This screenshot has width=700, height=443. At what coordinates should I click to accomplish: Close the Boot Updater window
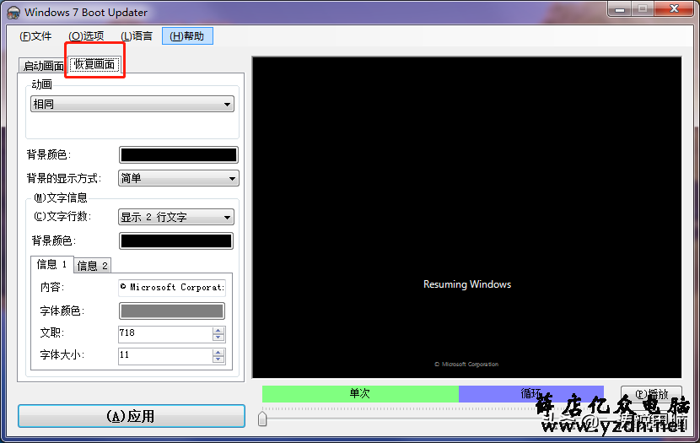pos(674,9)
